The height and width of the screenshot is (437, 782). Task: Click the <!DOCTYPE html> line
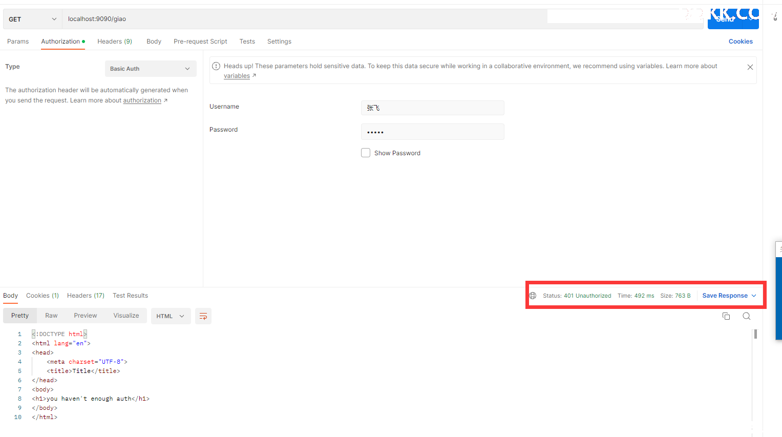pyautogui.click(x=59, y=334)
